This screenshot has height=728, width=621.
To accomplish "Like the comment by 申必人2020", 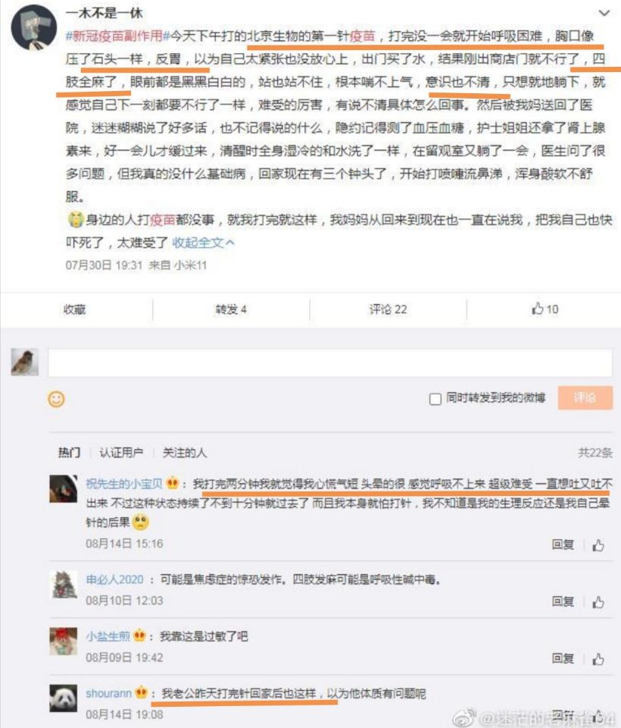I will (x=598, y=601).
